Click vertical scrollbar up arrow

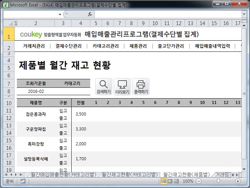click(x=244, y=25)
